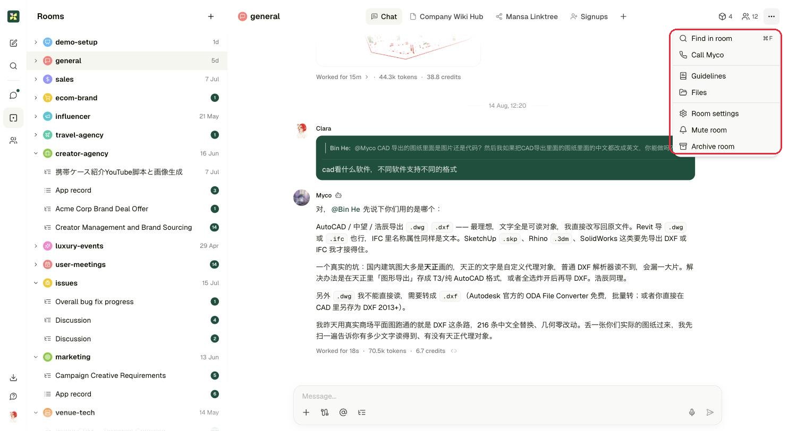
Task: Click the @Bin He mention link
Action: [345, 209]
